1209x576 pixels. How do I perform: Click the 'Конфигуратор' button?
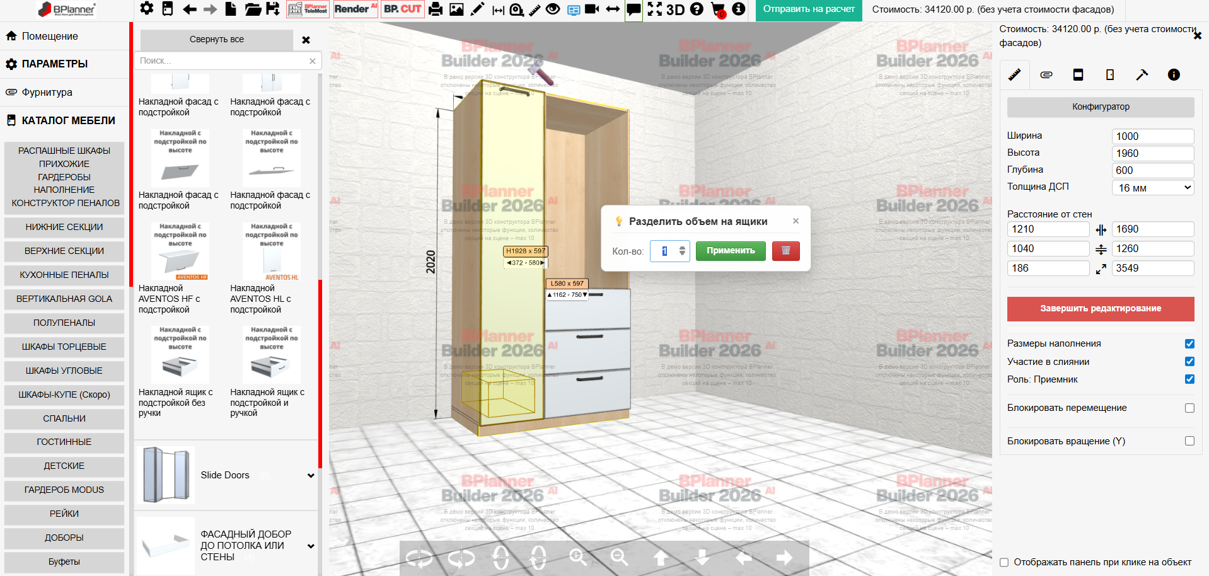(1101, 107)
